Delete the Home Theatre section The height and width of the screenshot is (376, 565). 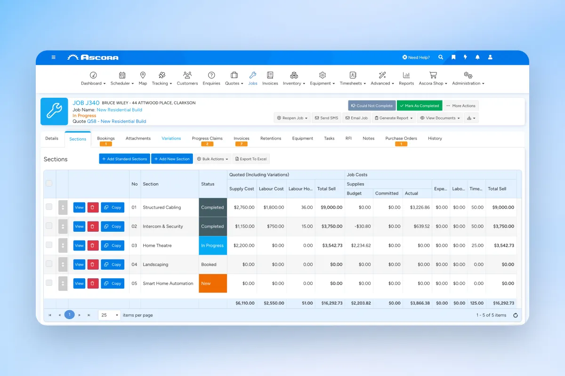(x=92, y=245)
